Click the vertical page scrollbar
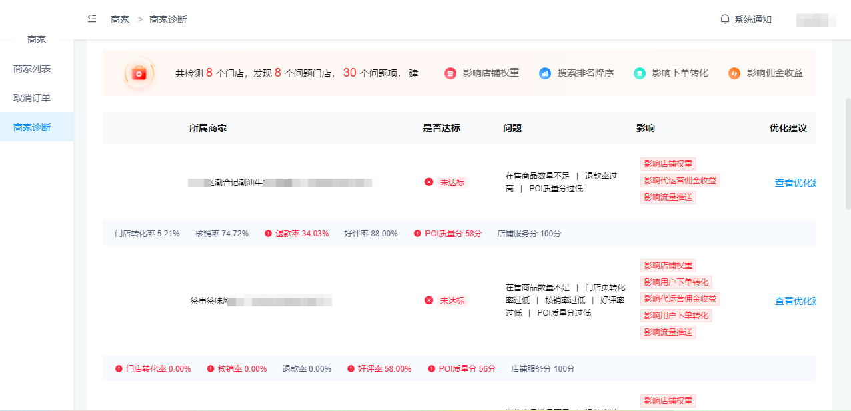 [x=848, y=153]
